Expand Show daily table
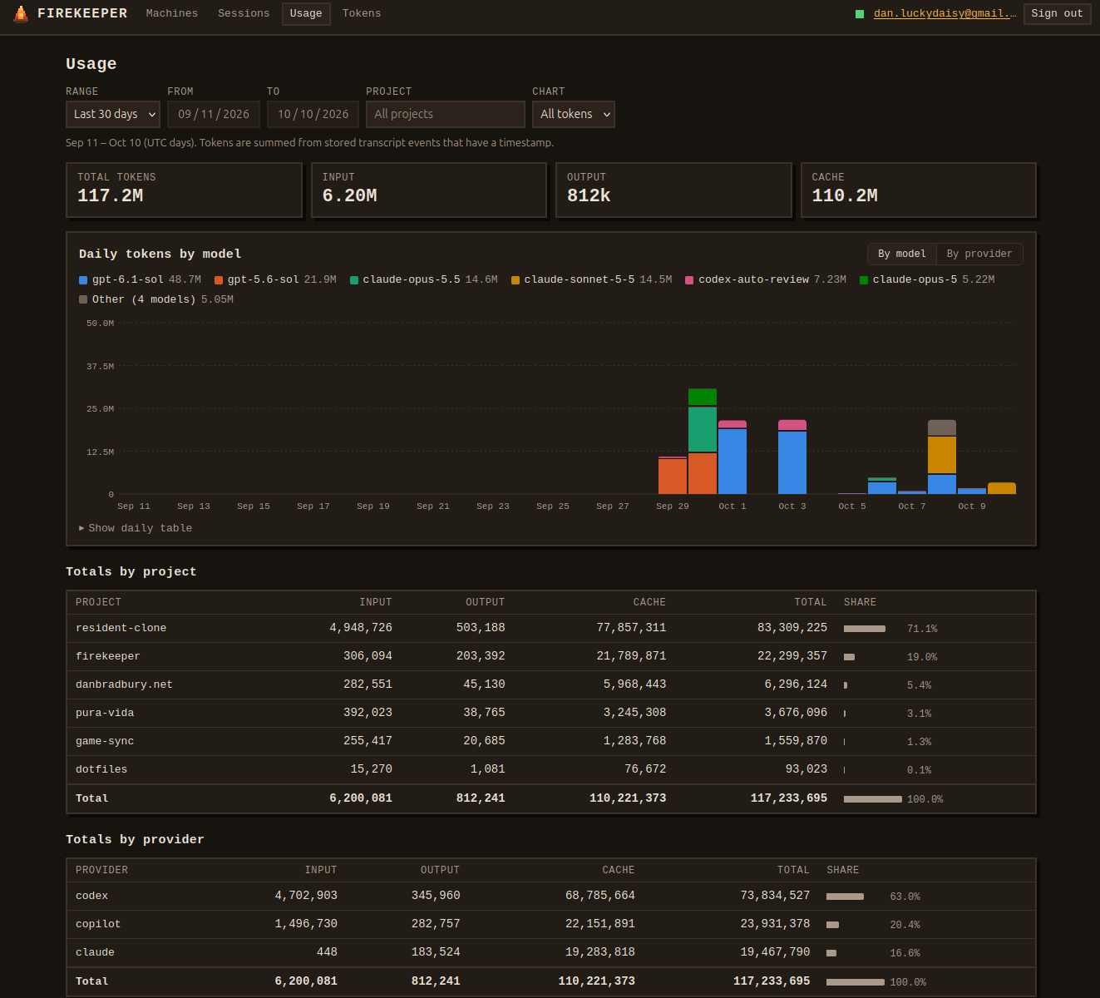Viewport: 1100px width, 998px height. click(136, 528)
